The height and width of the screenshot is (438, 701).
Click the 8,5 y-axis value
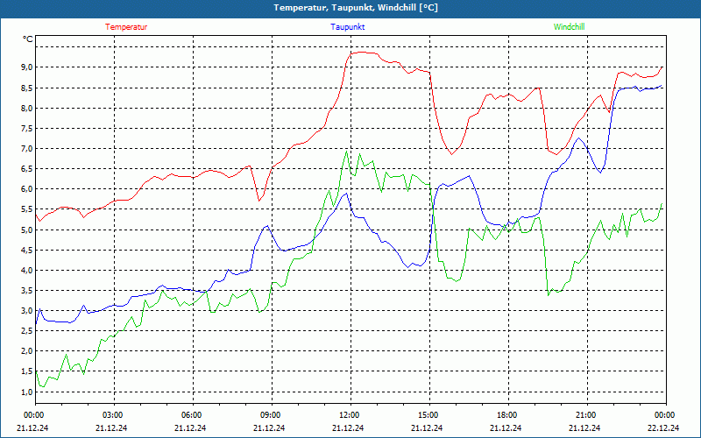(28, 88)
